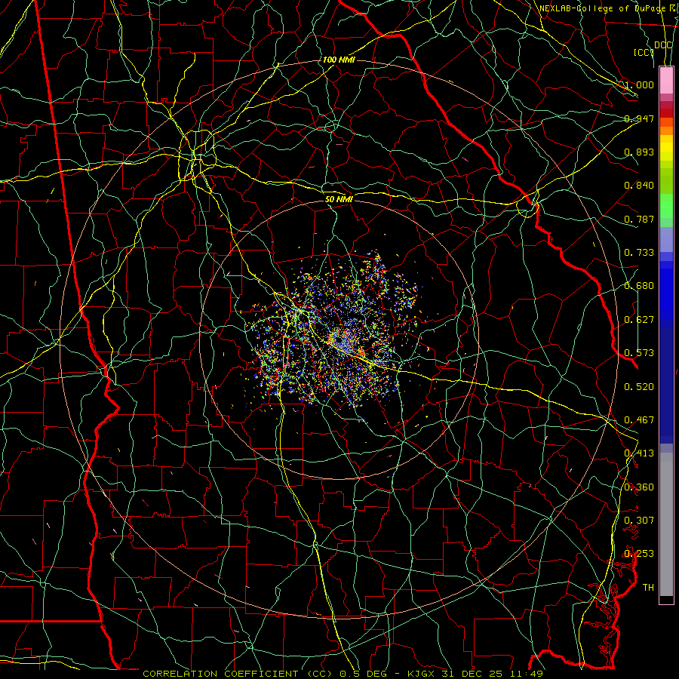This screenshot has height=679, width=679.
Task: Click the 0.307 legend value
Action: click(639, 521)
